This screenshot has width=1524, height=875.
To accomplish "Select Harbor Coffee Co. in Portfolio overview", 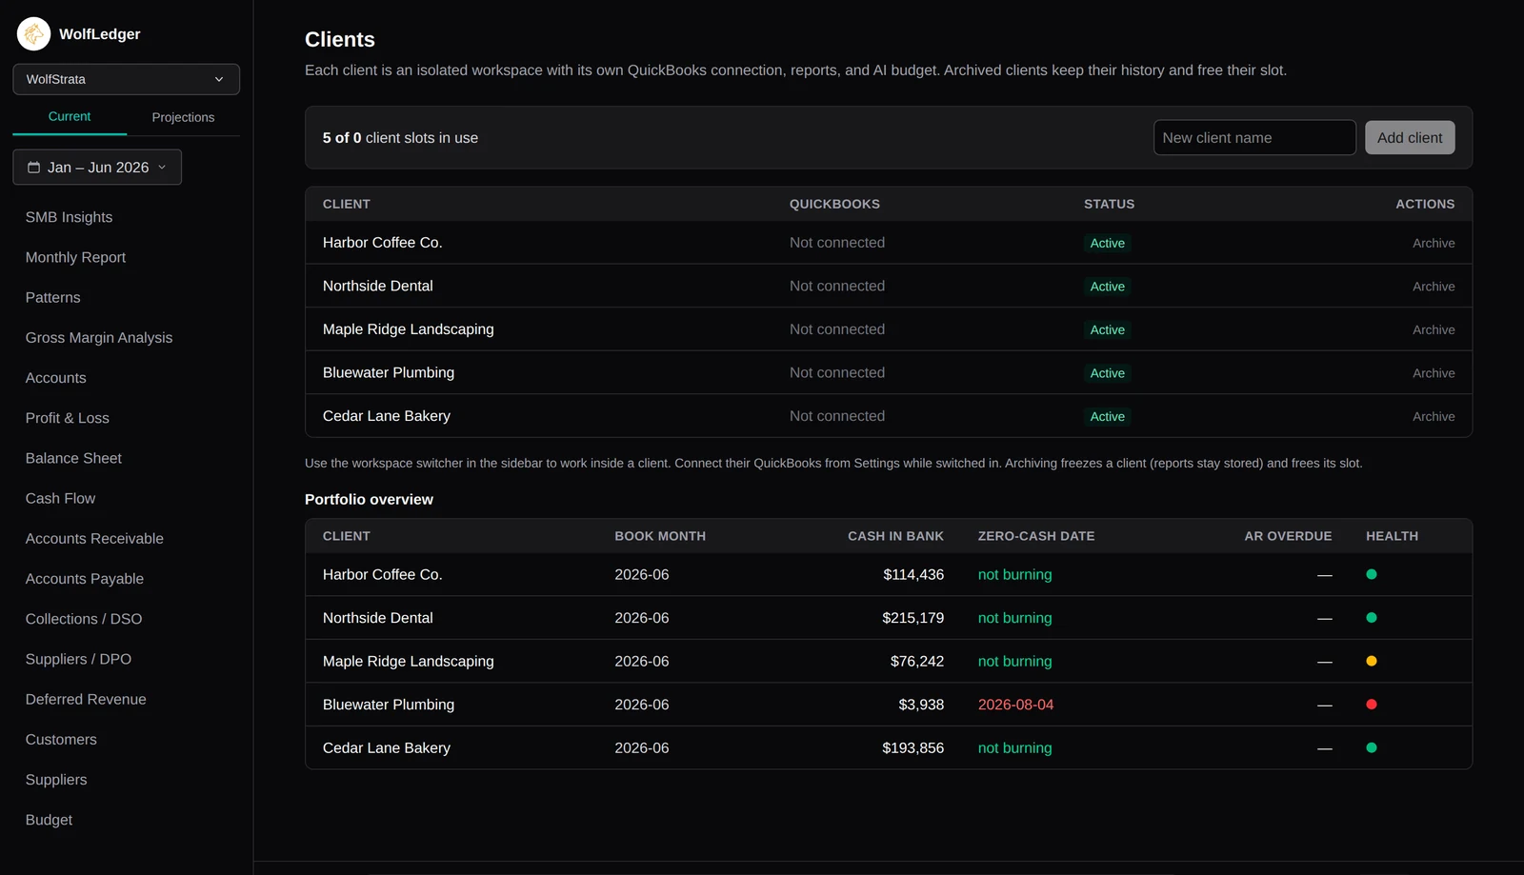I will [382, 574].
